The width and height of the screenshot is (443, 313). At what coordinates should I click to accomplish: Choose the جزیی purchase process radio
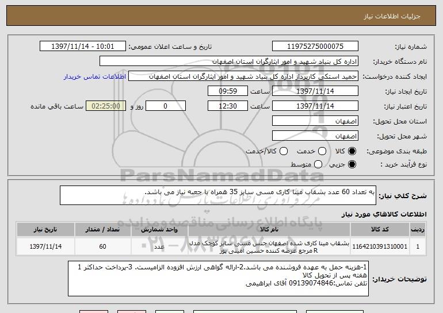pyautogui.click(x=352, y=164)
